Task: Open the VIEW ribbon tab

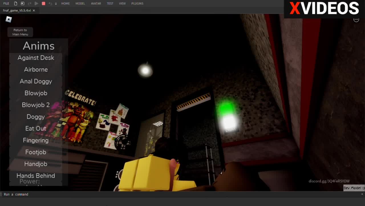Action: pyautogui.click(x=122, y=3)
